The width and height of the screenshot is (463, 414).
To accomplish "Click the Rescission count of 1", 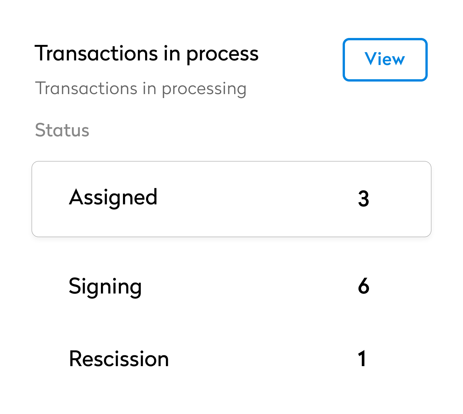I will pos(362,359).
